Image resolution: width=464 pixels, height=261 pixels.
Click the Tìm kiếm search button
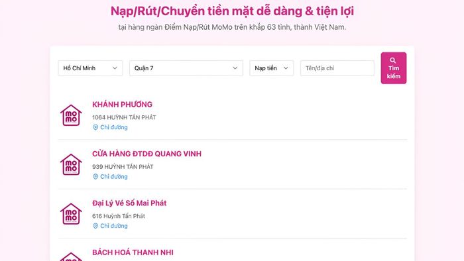pyautogui.click(x=394, y=68)
